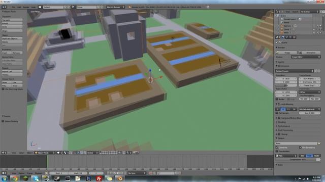325x182 pixels.
Task: Expand the Shading panel in render properties
Action: 281,122
